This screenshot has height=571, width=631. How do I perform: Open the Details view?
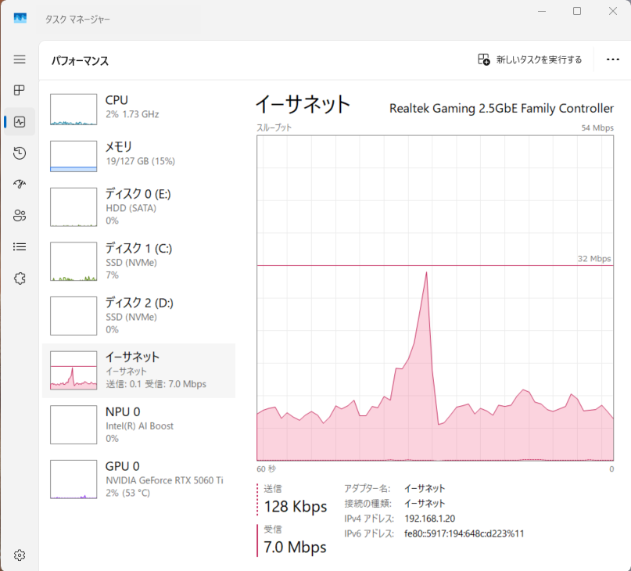pos(19,246)
